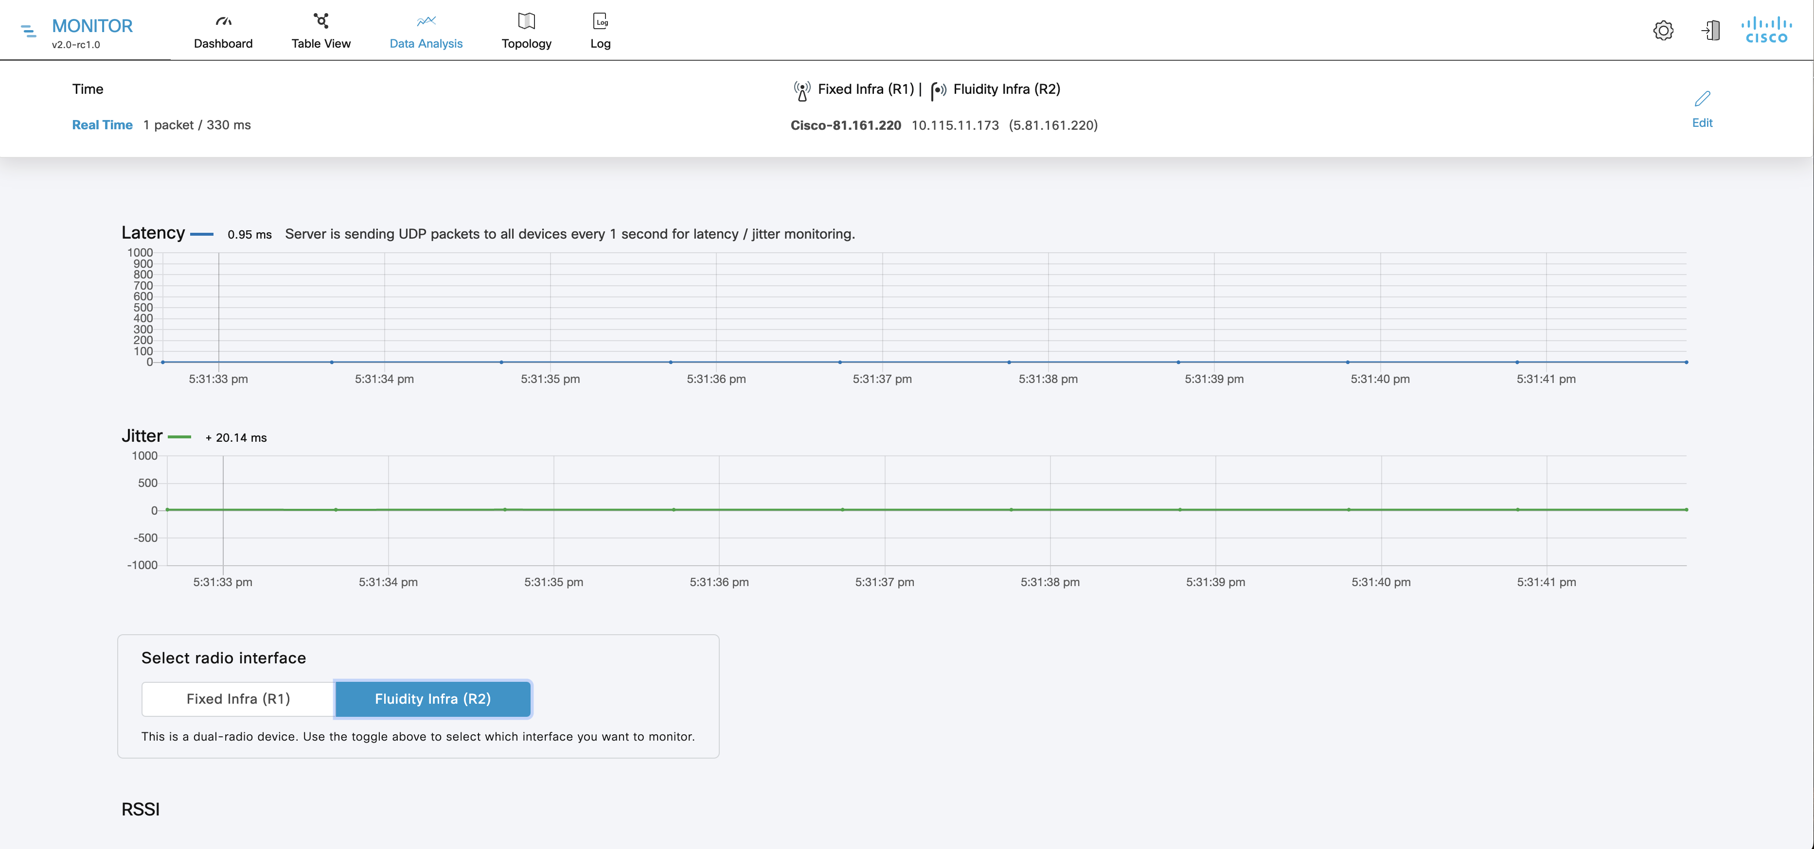Click the Topology map icon
This screenshot has height=849, width=1814.
pos(527,21)
